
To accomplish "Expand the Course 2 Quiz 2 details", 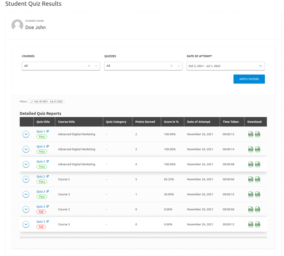I will point(26,179).
